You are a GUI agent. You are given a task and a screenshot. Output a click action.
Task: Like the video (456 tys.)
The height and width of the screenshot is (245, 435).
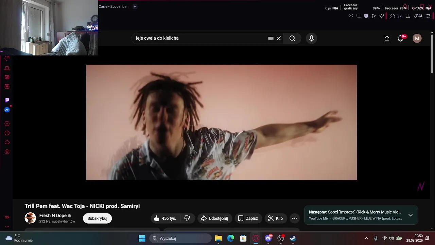tap(165, 218)
